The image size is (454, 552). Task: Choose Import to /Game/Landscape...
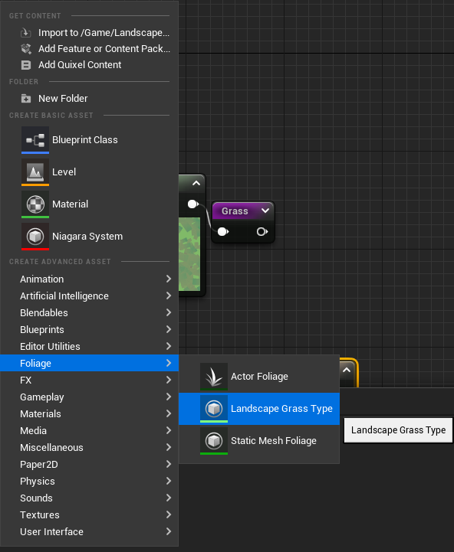(x=89, y=33)
